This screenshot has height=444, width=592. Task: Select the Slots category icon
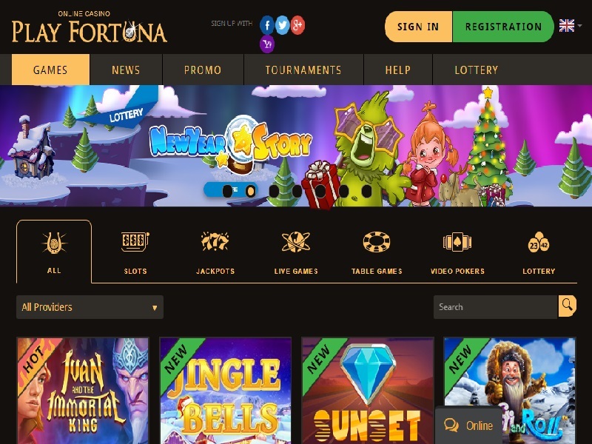[x=135, y=242]
